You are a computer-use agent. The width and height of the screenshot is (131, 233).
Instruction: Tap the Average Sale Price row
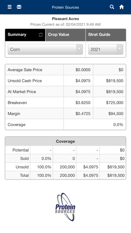pyautogui.click(x=65, y=70)
